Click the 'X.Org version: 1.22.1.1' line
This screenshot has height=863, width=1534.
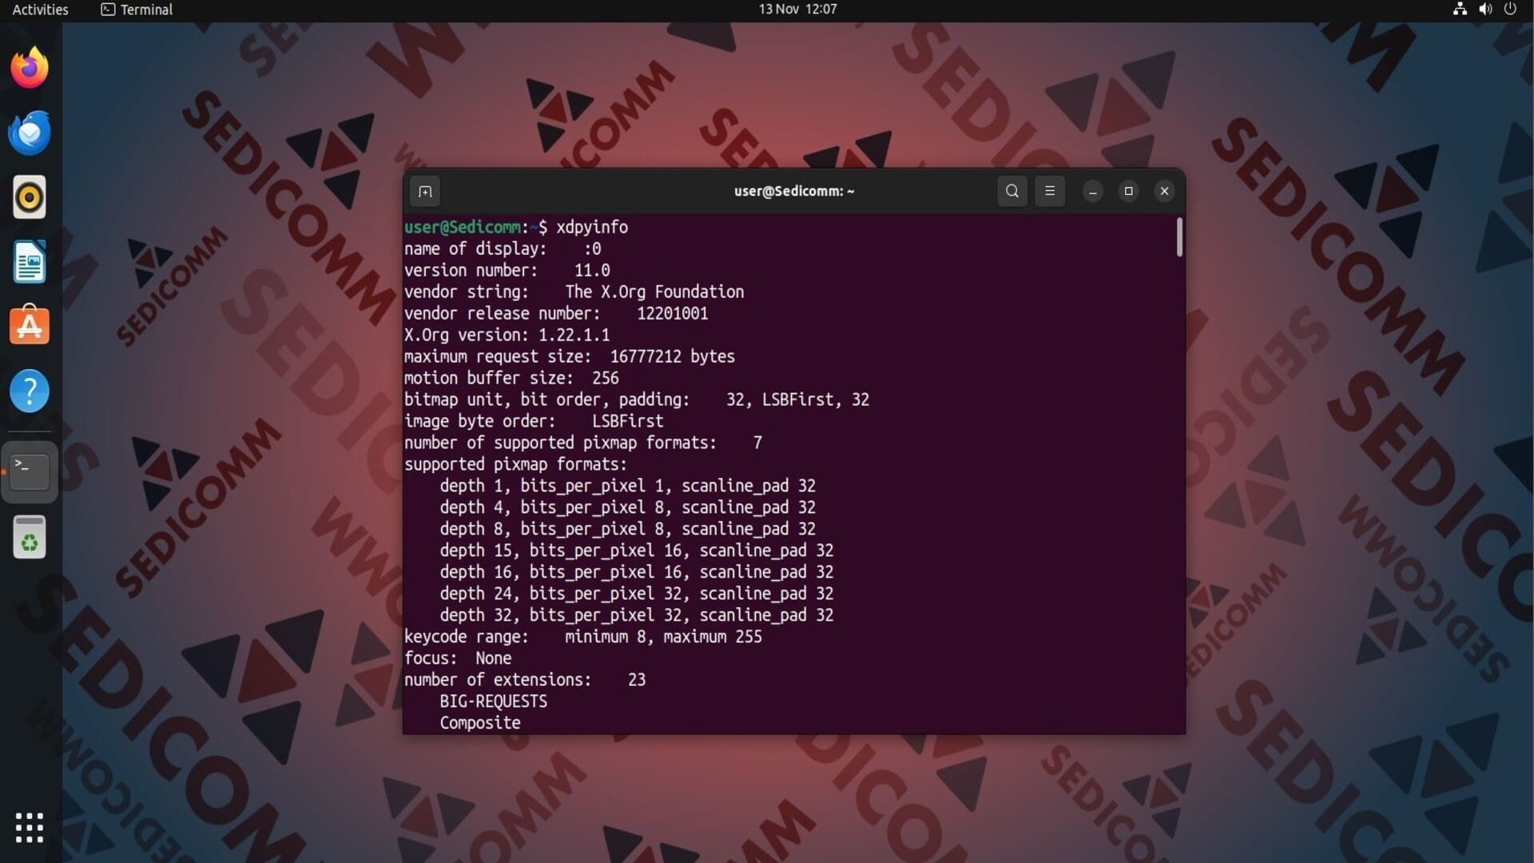[507, 335]
